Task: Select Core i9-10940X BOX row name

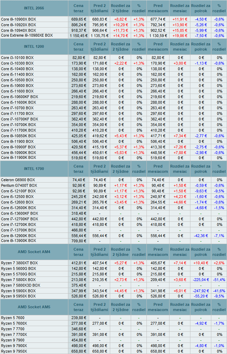Action: tap(18, 30)
